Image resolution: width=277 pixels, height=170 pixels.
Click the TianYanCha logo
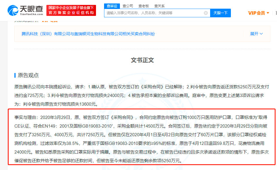[x=25, y=10]
